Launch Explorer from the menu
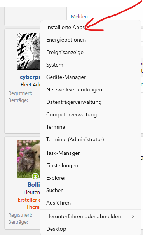This screenshot has width=143, height=235. [x=91, y=178]
